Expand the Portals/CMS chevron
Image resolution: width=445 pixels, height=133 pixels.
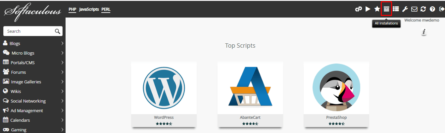[x=62, y=63]
